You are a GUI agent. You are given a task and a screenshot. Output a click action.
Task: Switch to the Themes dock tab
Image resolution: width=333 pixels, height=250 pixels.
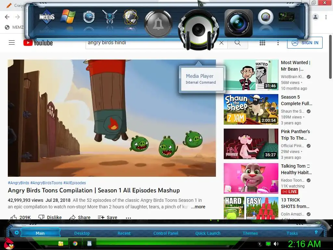(250, 233)
